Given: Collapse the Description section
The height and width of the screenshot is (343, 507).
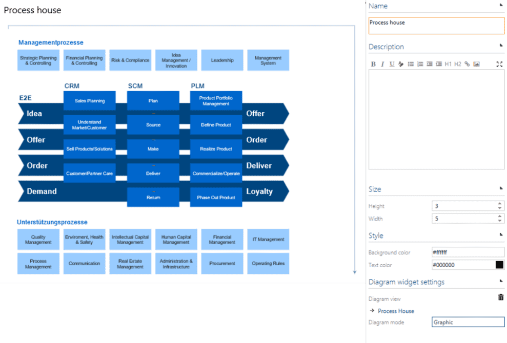Looking at the screenshot, I should click(501, 45).
